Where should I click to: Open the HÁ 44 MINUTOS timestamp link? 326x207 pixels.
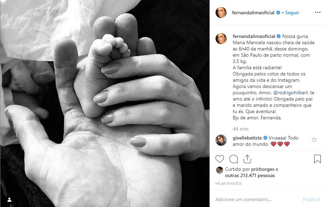point(228,184)
